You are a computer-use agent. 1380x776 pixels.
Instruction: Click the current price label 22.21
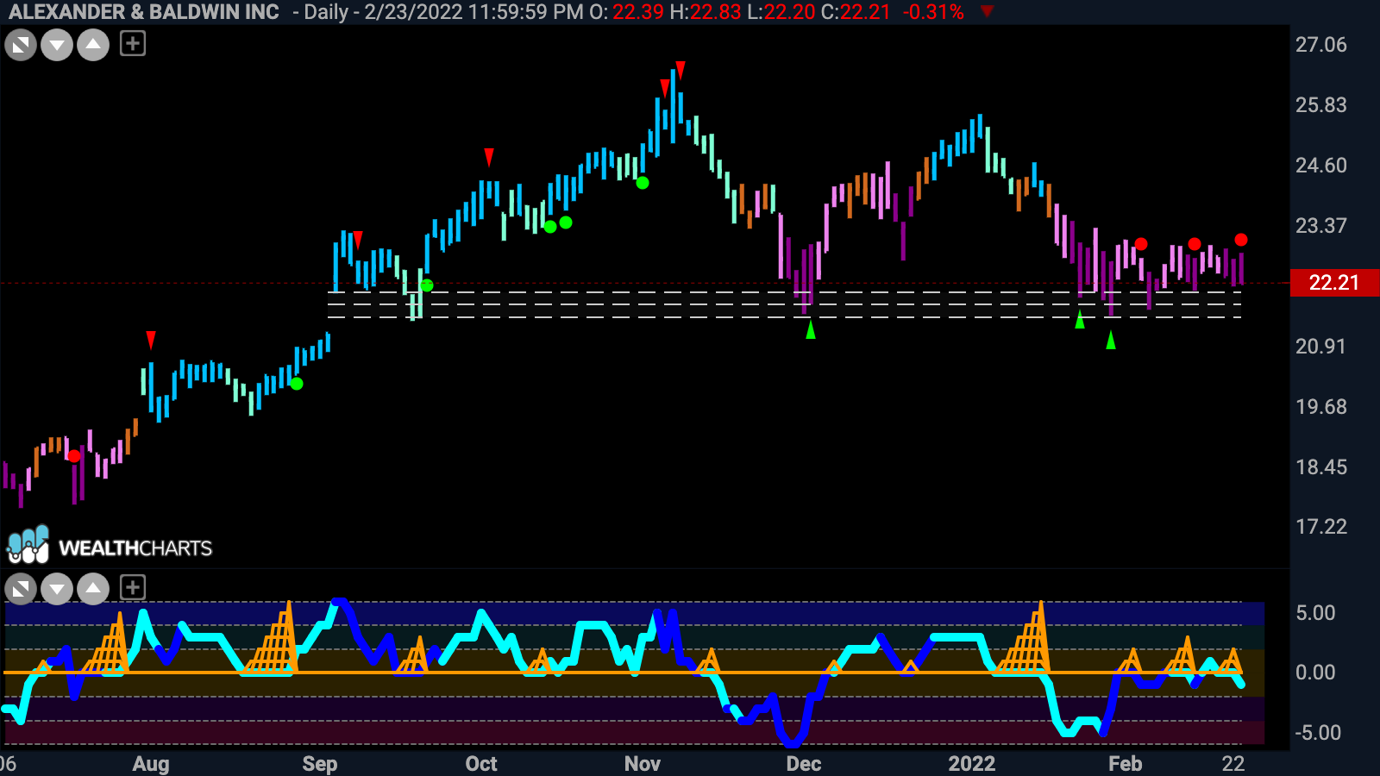[x=1334, y=283]
